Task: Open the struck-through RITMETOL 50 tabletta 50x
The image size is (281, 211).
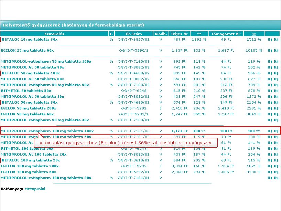Action: pos(26,91)
